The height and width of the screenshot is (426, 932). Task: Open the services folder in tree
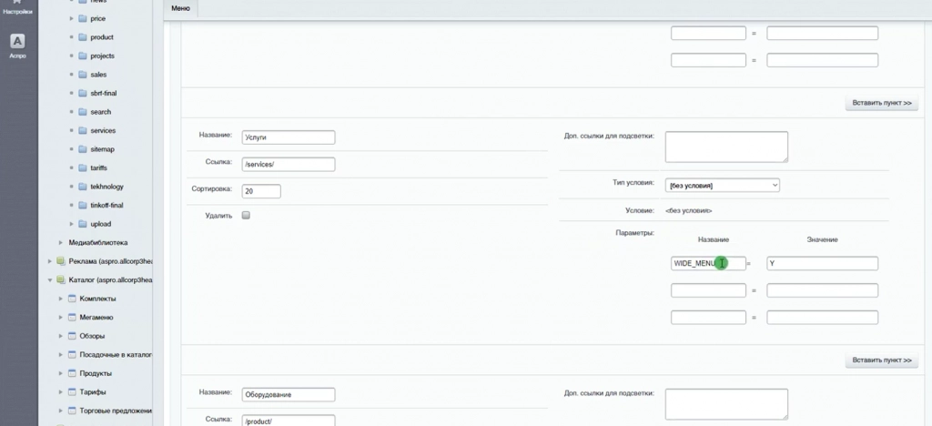click(x=103, y=131)
